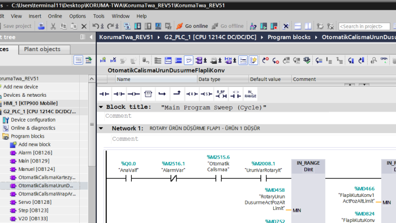
Task: Delete network icon in editor toolbar
Action: (113, 60)
